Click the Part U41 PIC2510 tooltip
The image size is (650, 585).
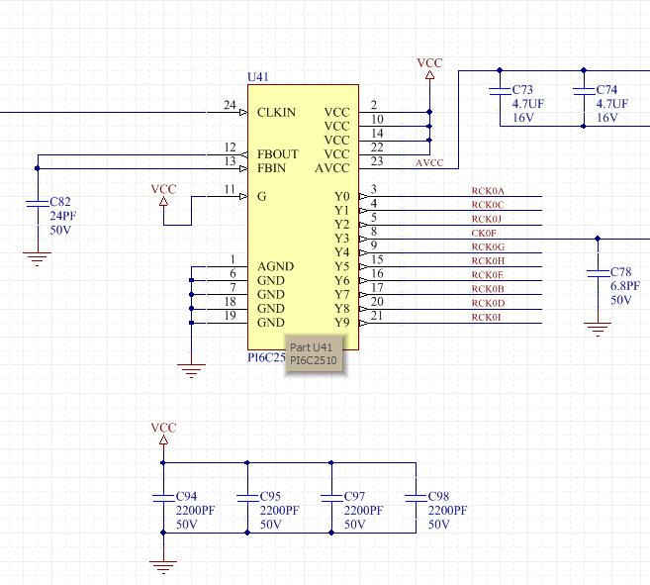[x=315, y=354]
